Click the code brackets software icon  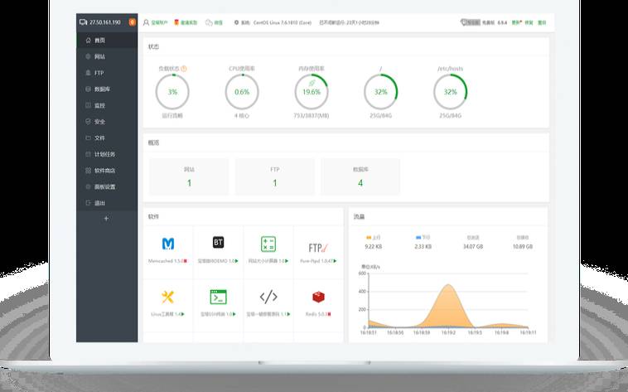point(268,297)
